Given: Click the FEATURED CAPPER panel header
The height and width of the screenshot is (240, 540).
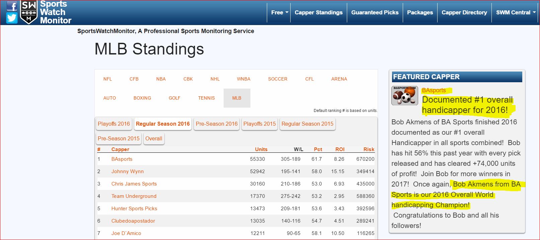Looking at the screenshot, I should coord(457,77).
